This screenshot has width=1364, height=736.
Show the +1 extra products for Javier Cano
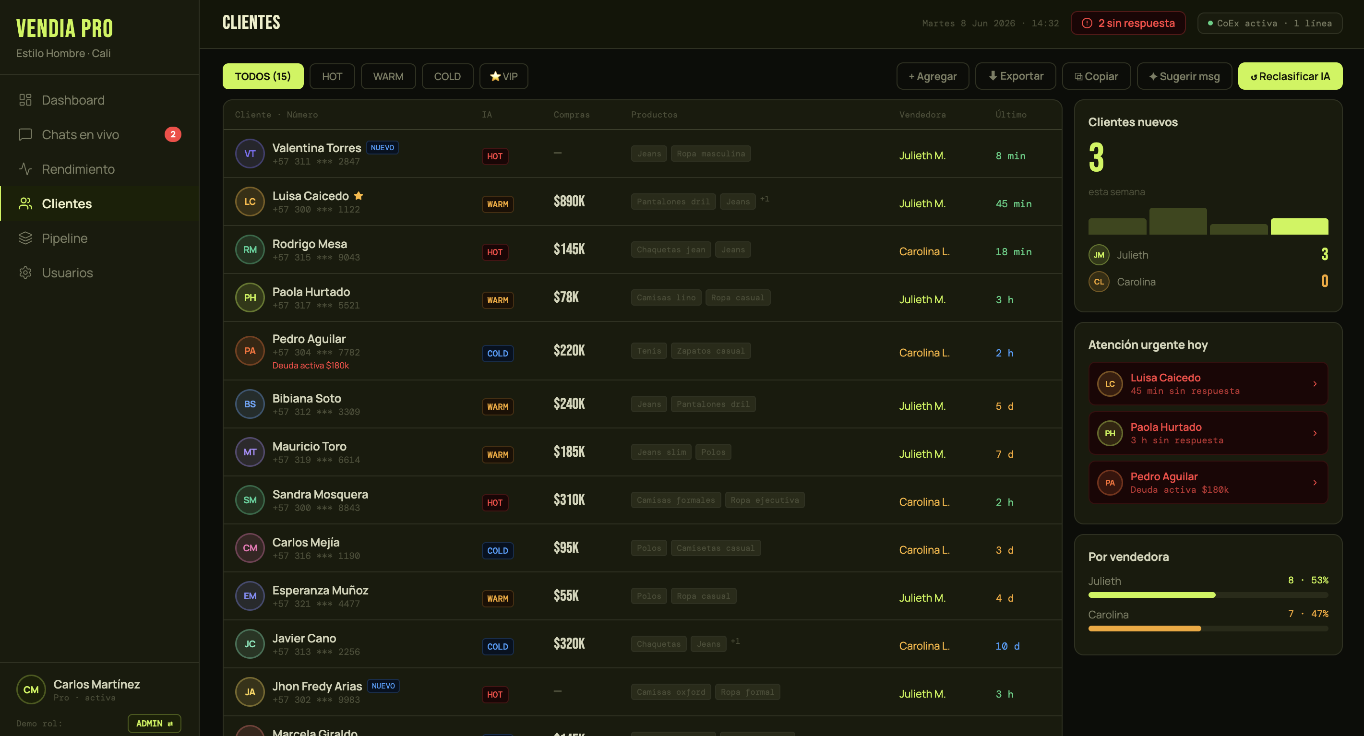tap(735, 641)
